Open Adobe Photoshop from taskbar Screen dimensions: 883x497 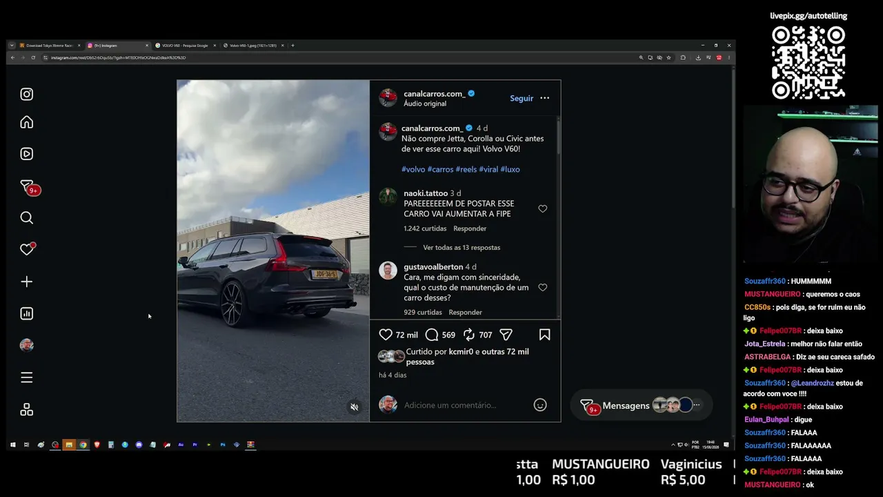click(223, 445)
